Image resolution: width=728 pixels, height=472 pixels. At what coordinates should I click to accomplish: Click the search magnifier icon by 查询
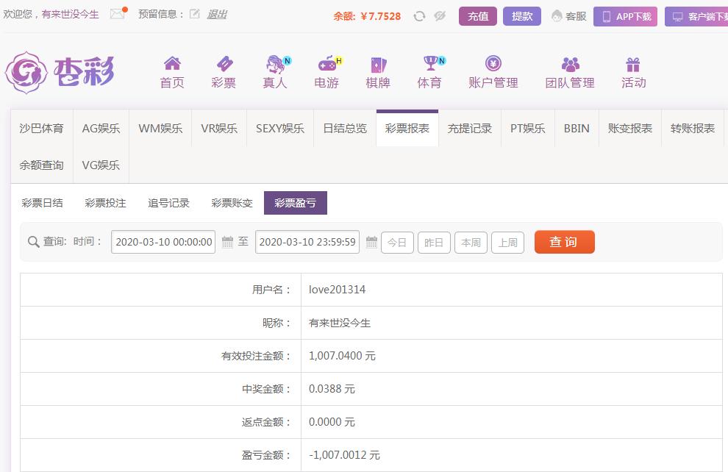[x=33, y=242]
